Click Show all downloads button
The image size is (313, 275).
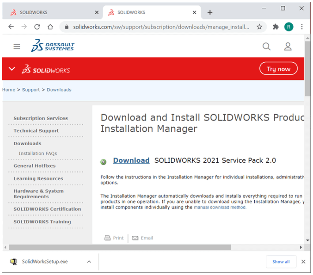tap(281, 262)
